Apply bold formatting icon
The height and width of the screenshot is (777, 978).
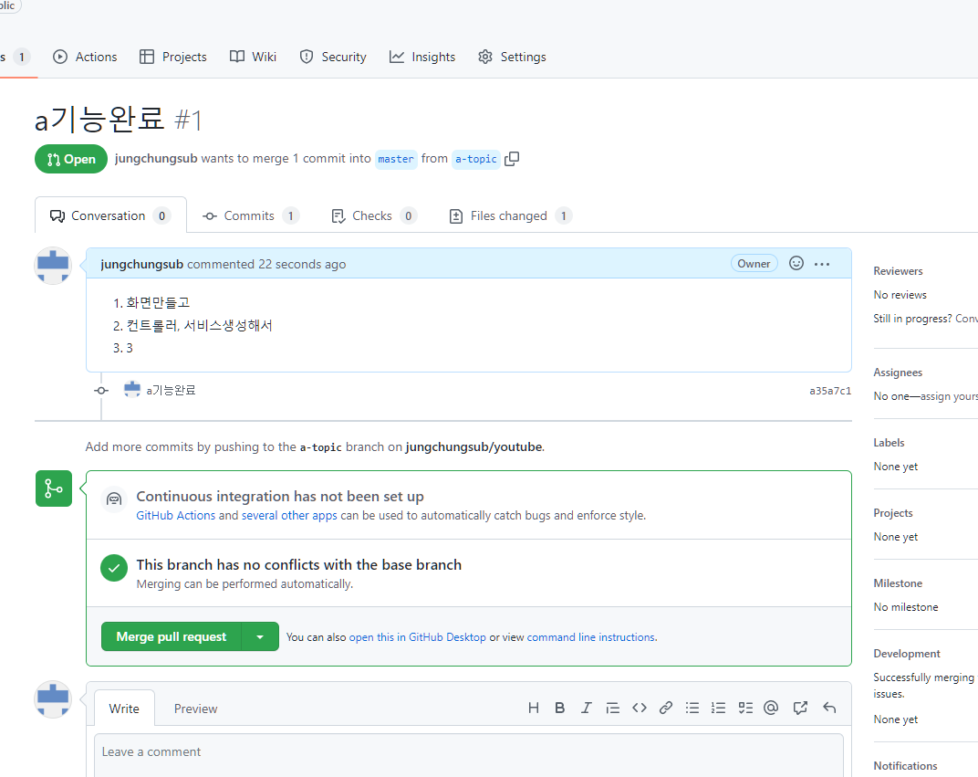(559, 708)
